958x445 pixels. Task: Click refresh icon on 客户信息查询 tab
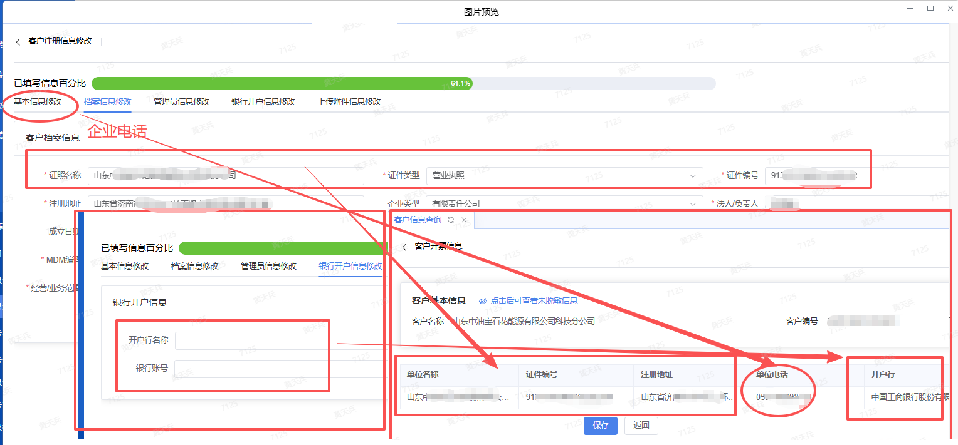[451, 220]
